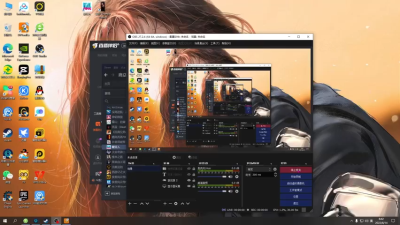Add a new scene with the plus icon
The image size is (400, 225).
tap(129, 203)
